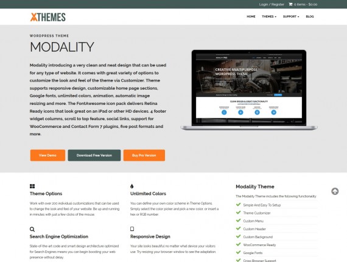Click the scroll-to-top arrow icon

pos(335,191)
